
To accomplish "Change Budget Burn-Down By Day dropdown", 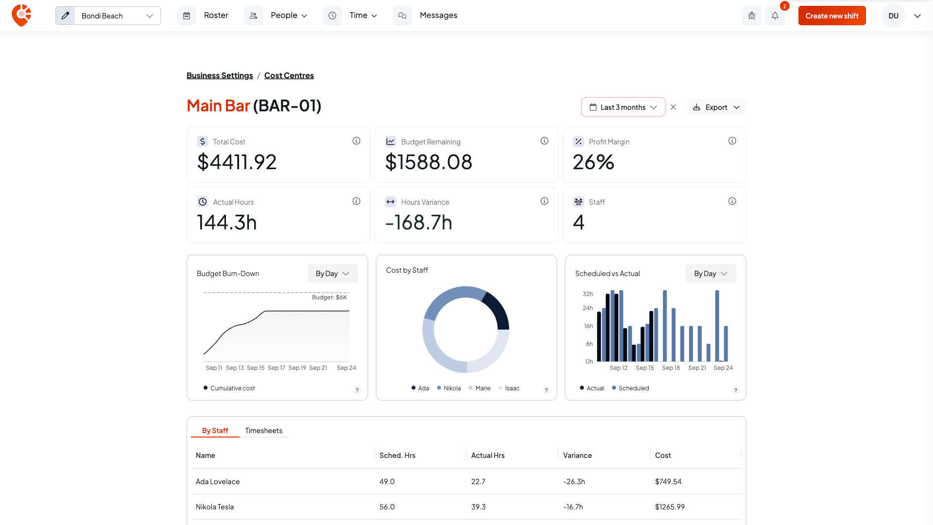I will coord(332,273).
